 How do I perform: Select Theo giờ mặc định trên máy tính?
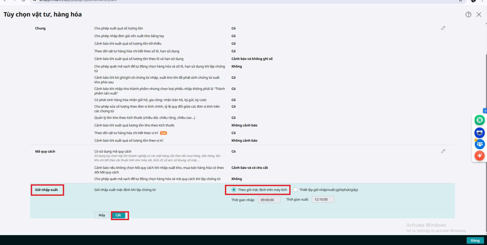tap(234, 190)
